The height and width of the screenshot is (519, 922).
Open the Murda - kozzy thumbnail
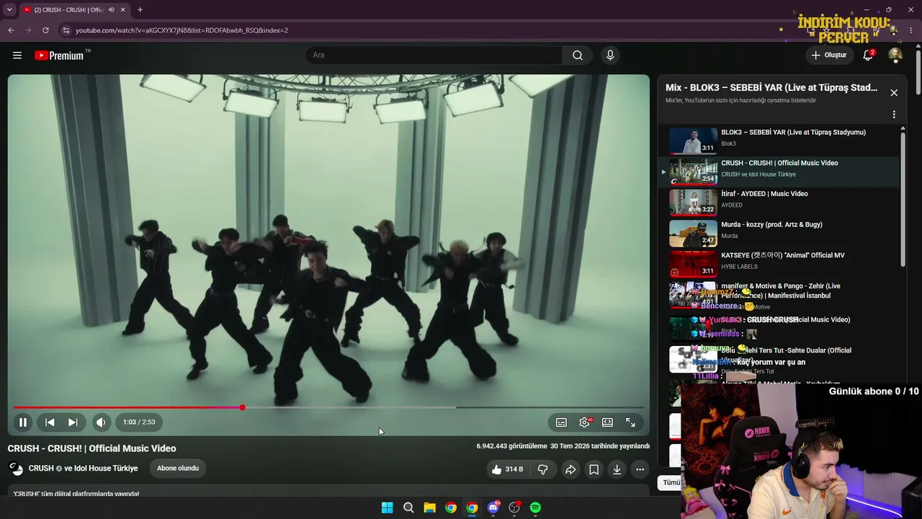click(693, 234)
